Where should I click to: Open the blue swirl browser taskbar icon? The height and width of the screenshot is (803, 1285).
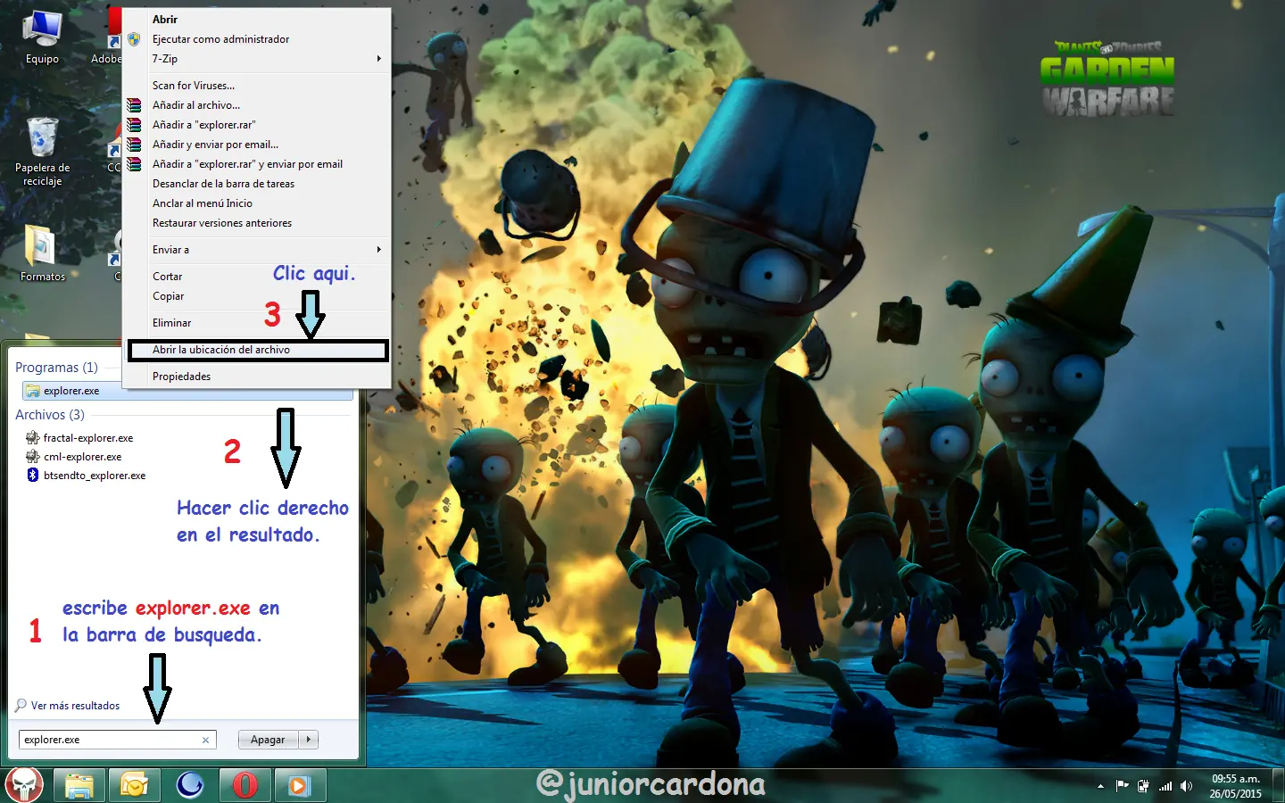click(x=189, y=785)
